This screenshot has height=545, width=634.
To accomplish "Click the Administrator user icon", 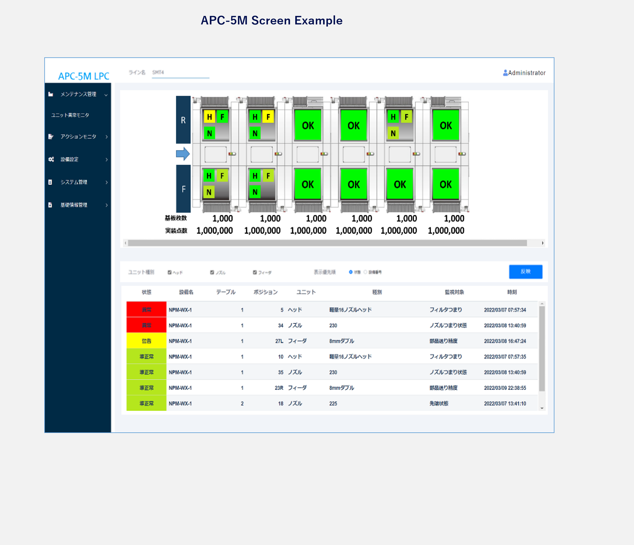I will tap(505, 73).
